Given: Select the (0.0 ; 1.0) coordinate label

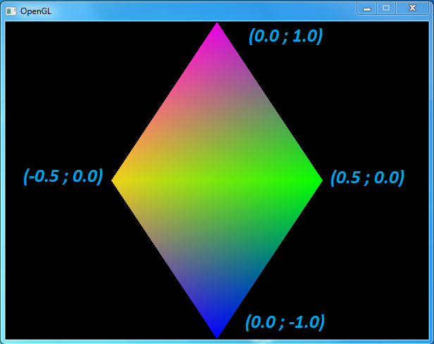Looking at the screenshot, I should point(285,36).
